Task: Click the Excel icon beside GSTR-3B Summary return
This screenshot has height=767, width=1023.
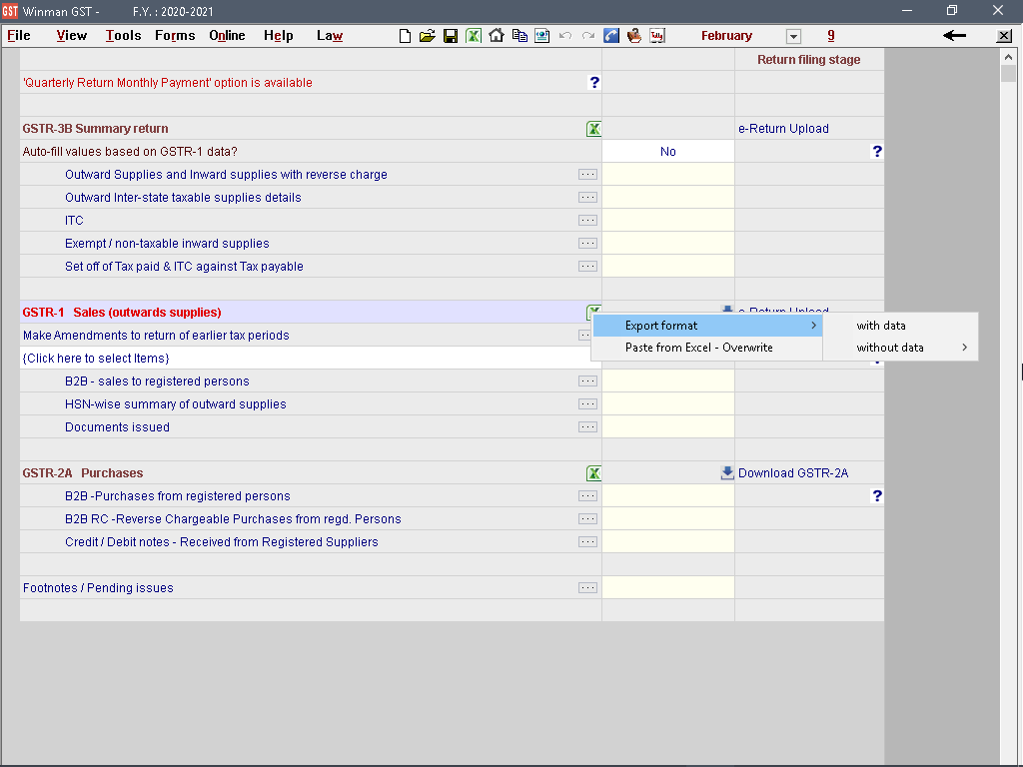Action: pyautogui.click(x=593, y=129)
